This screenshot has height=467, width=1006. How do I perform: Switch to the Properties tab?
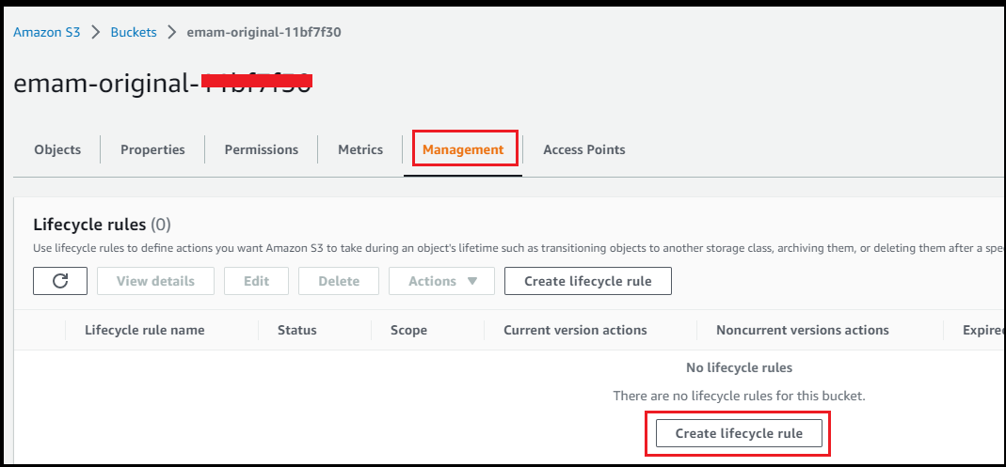(x=152, y=149)
